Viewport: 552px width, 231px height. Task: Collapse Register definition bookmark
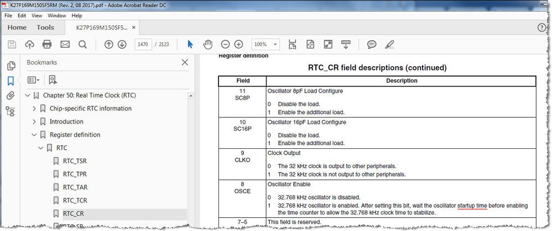click(x=34, y=135)
